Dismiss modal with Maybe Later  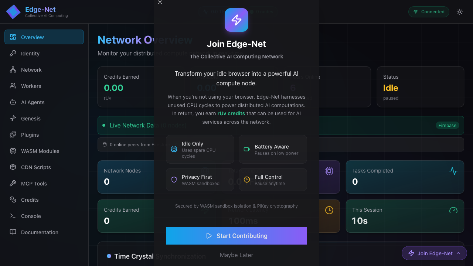[236, 255]
